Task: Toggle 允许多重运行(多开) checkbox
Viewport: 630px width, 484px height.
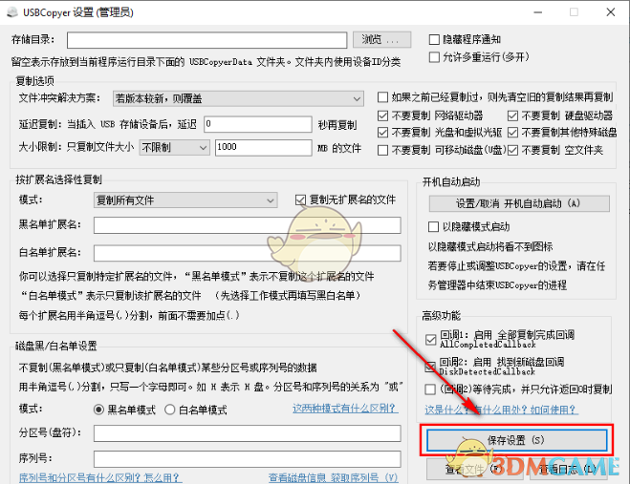Action: (x=434, y=57)
